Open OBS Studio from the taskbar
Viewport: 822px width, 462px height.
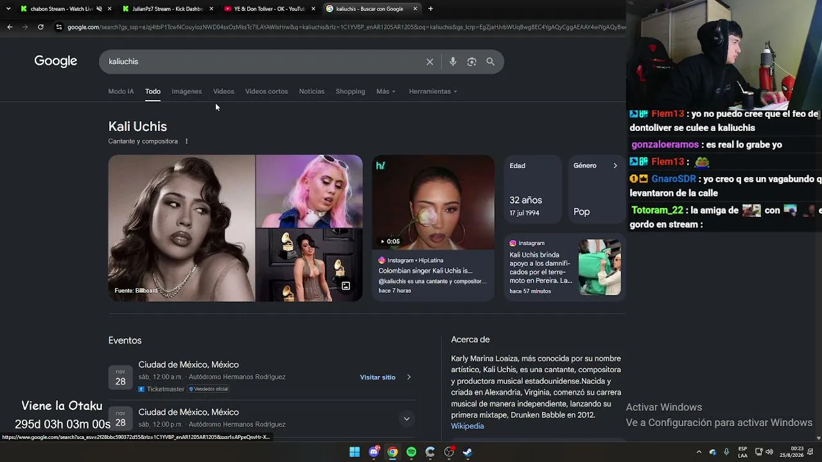click(x=449, y=452)
